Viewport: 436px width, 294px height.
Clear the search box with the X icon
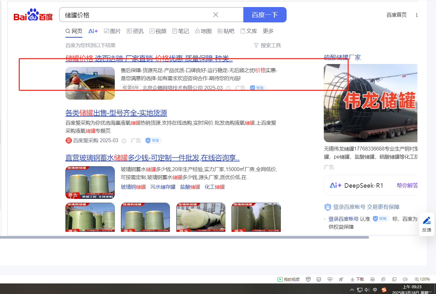click(x=216, y=15)
